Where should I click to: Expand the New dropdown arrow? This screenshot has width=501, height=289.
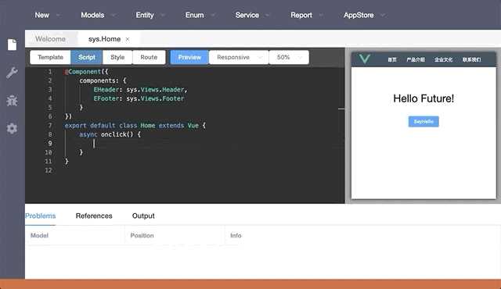point(58,16)
